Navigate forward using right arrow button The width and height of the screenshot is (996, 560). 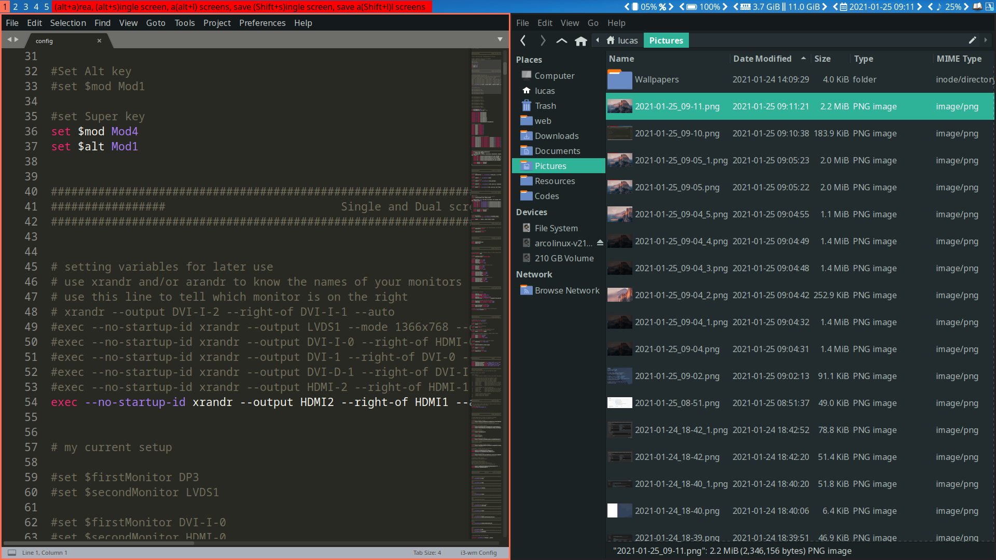pos(543,40)
